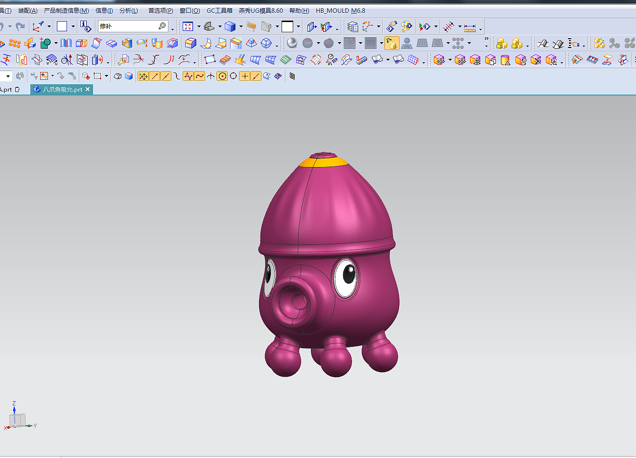This screenshot has height=458, width=636.
Task: Click the Fit view icon
Action: pos(188,26)
